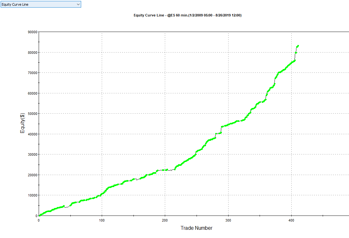Click the y-axis value 60000
Image resolution: width=349 pixels, height=238 pixels.
click(33, 94)
